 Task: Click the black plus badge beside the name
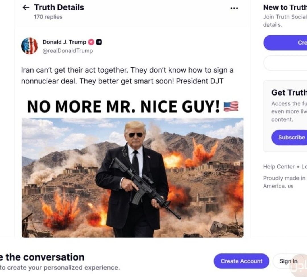pos(99,42)
